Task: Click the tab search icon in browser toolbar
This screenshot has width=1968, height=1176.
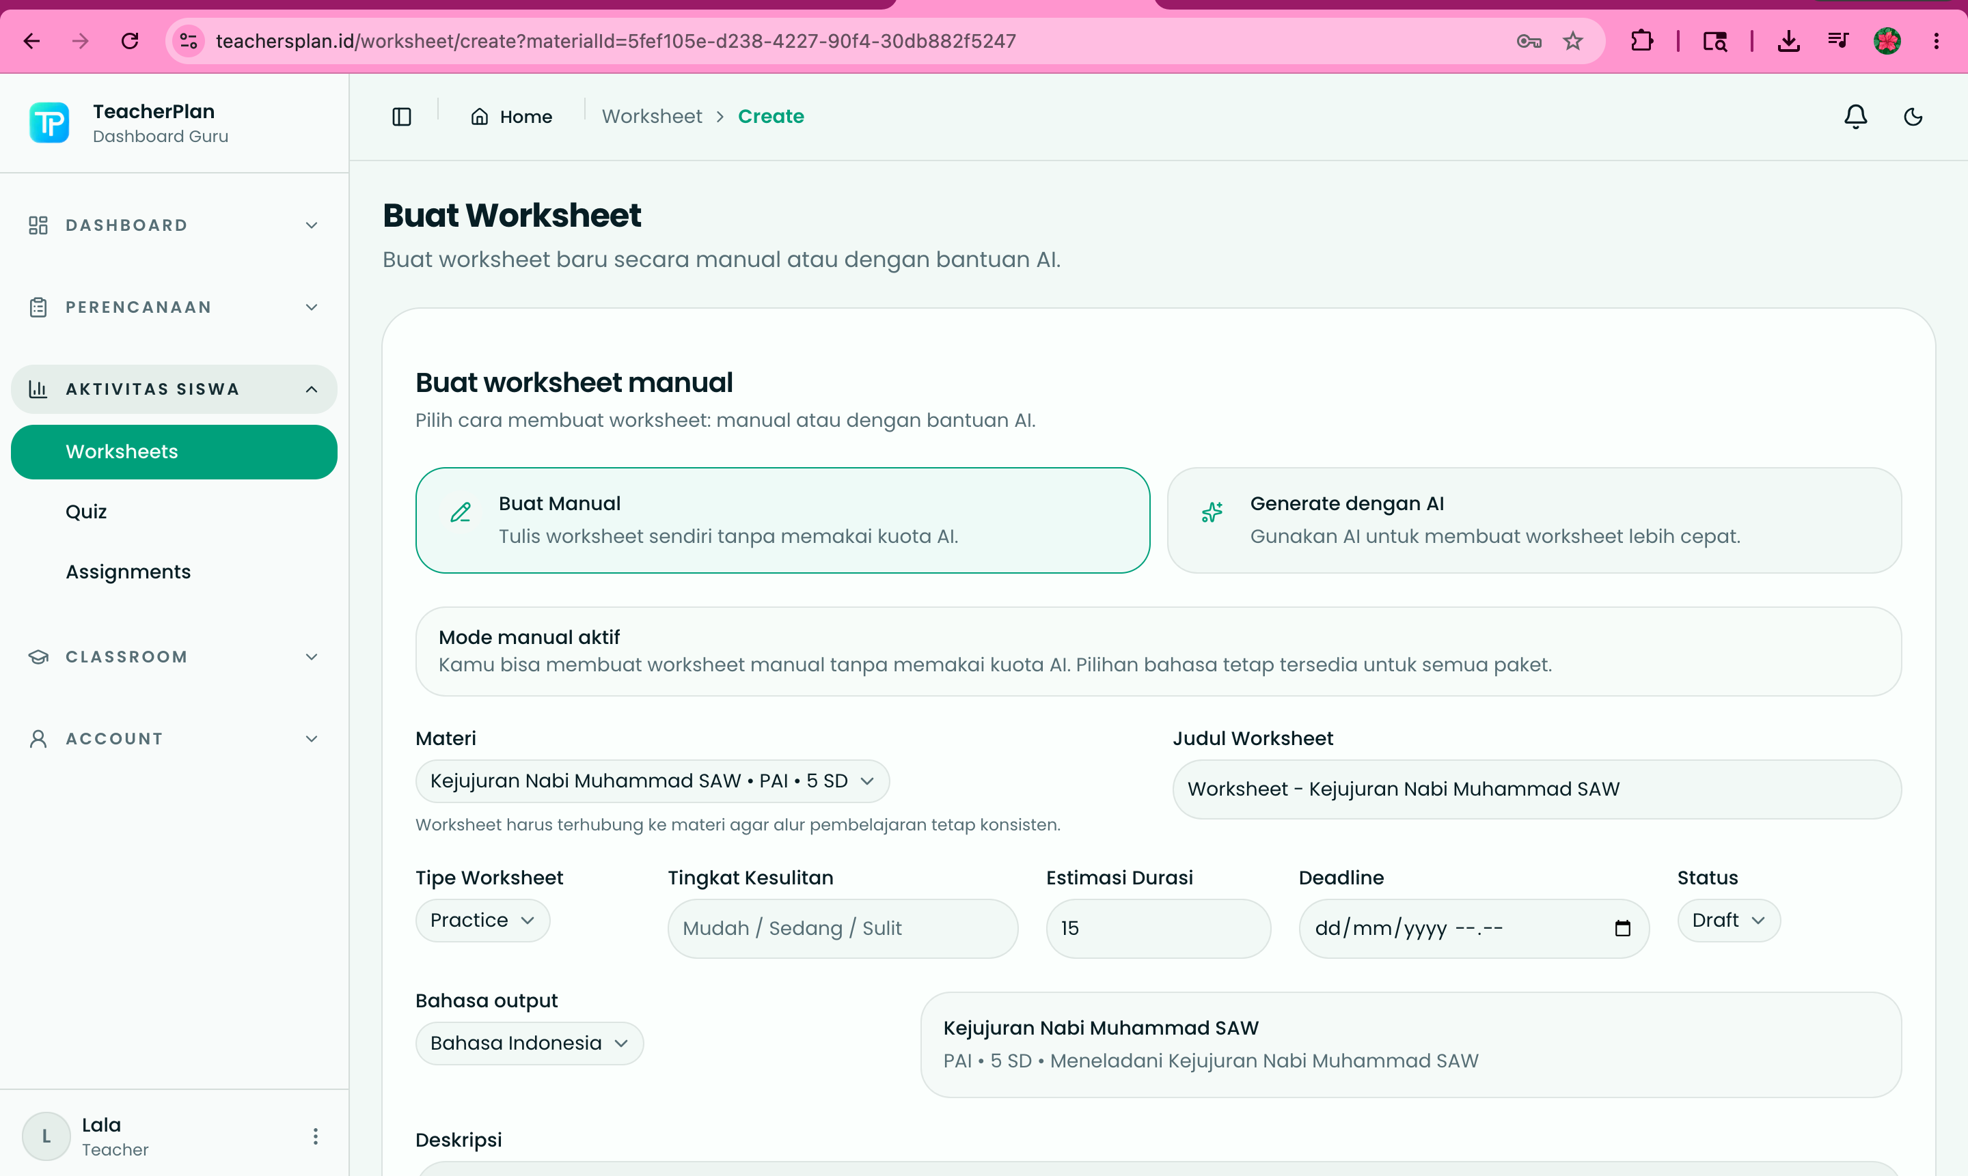Action: pyautogui.click(x=1715, y=41)
